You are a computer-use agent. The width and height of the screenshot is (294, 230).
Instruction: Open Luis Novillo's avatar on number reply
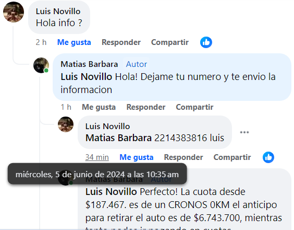click(66, 124)
